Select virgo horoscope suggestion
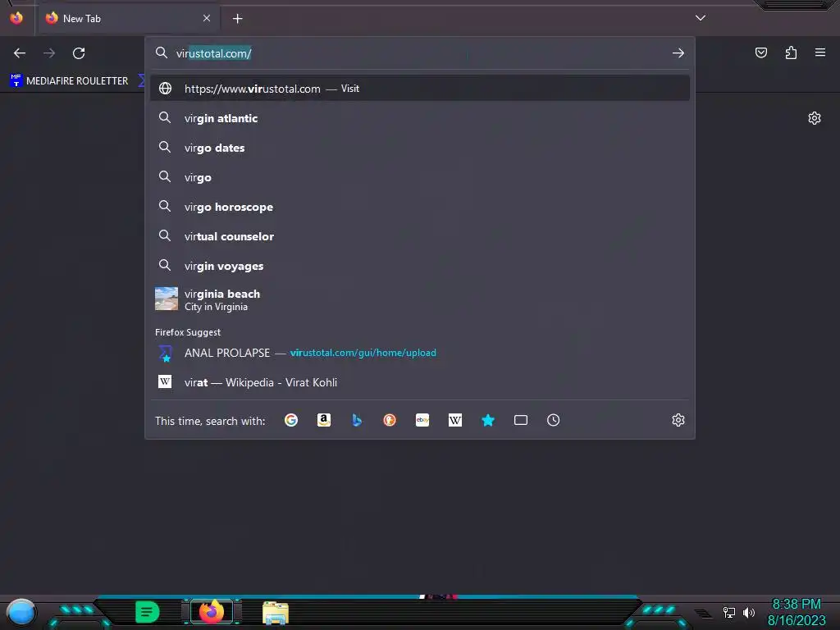The image size is (840, 630). click(420, 207)
